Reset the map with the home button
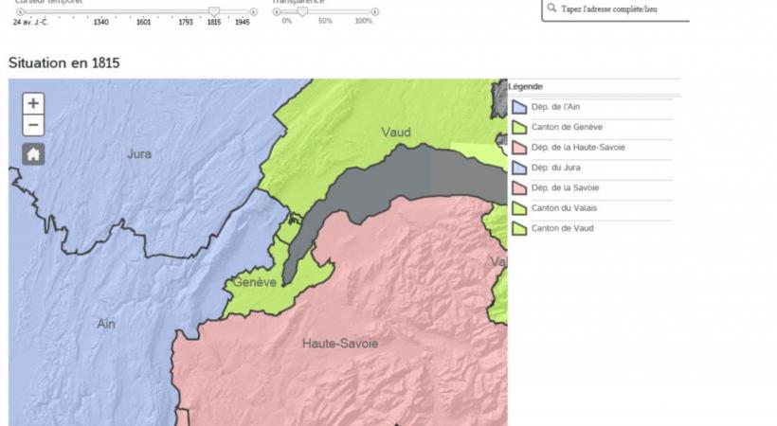This screenshot has height=426, width=777. pyautogui.click(x=33, y=154)
